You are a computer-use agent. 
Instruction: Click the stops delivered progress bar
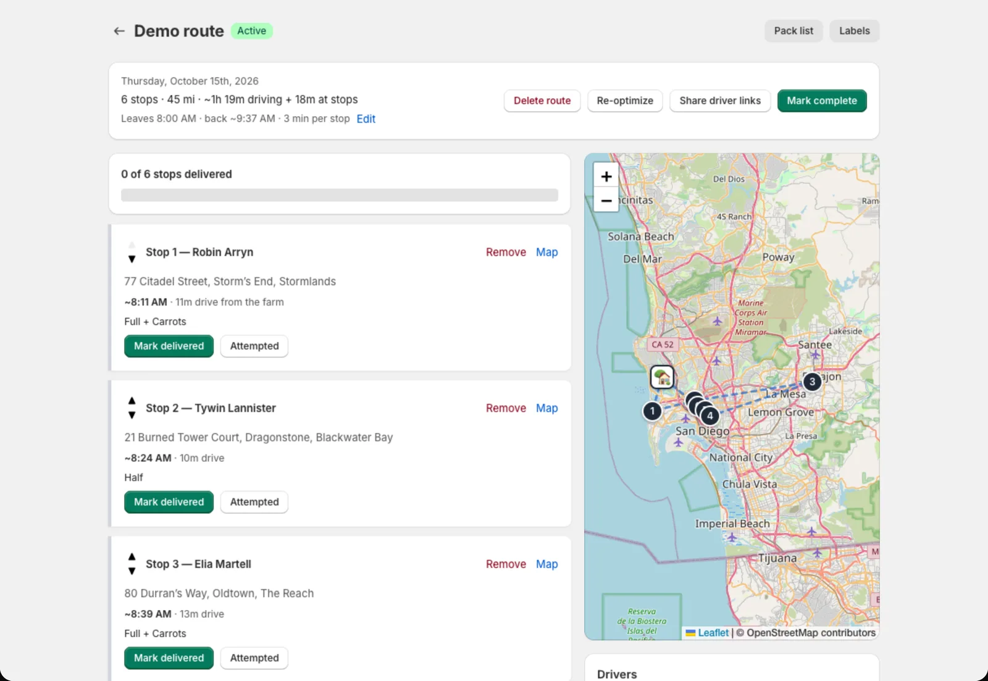pyautogui.click(x=340, y=195)
